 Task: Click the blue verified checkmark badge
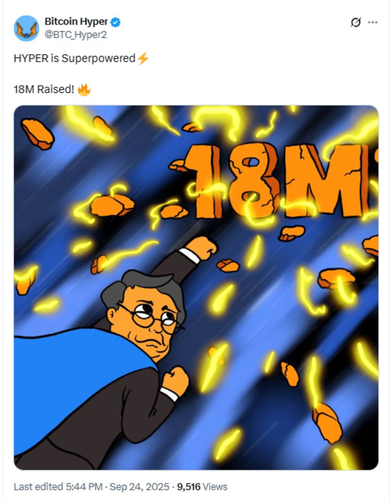click(x=115, y=22)
